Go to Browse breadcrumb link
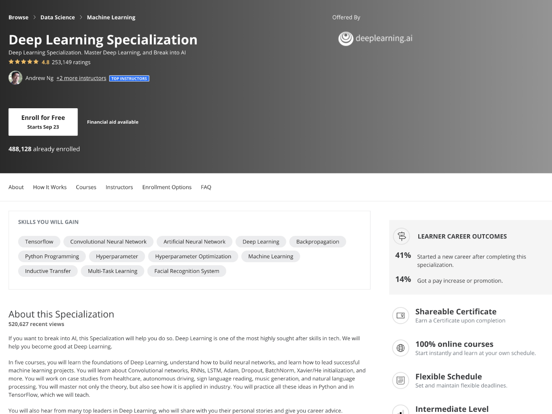The width and height of the screenshot is (552, 414). pyautogui.click(x=19, y=17)
